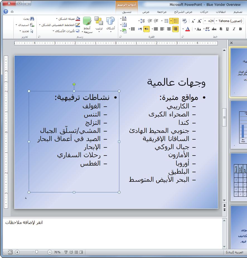Switch to the Review (مراجعة) tab
Viewport: 247px width, 258px height.
(162, 12)
